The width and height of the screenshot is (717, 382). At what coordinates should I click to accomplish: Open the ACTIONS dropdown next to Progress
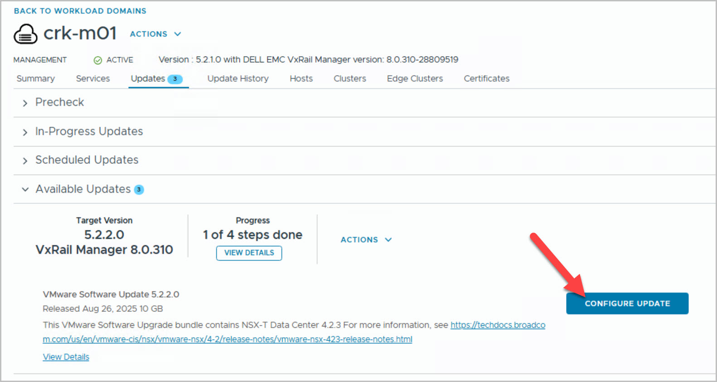pyautogui.click(x=366, y=240)
